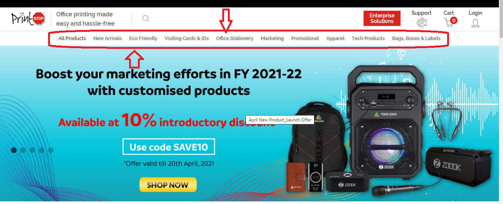The width and height of the screenshot is (503, 204).
Task: Click the PrintStop logo
Action: click(x=28, y=19)
